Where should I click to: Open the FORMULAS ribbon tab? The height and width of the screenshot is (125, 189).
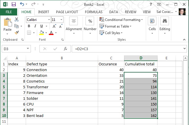click(x=93, y=12)
